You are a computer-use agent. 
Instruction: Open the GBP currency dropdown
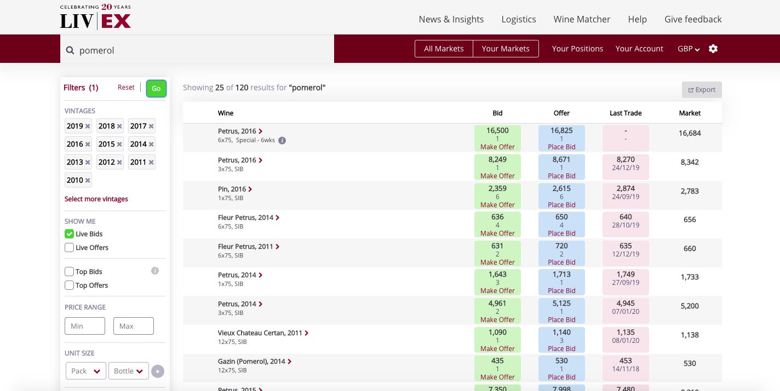[x=689, y=49]
